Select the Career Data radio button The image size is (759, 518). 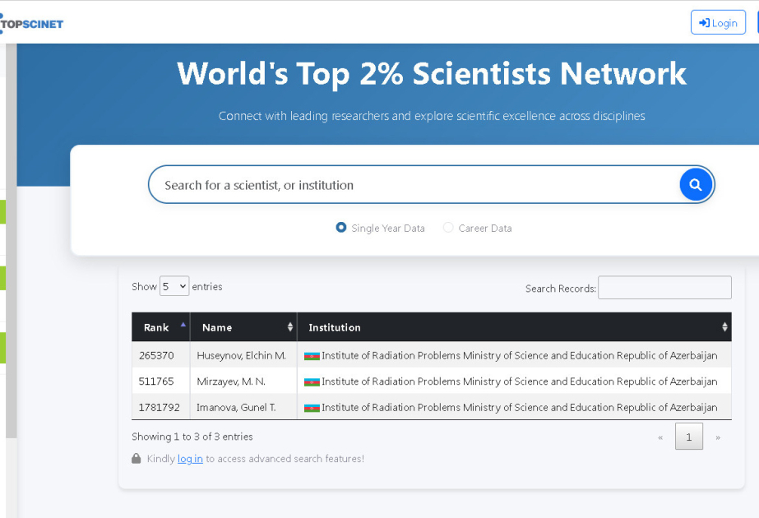click(x=448, y=227)
